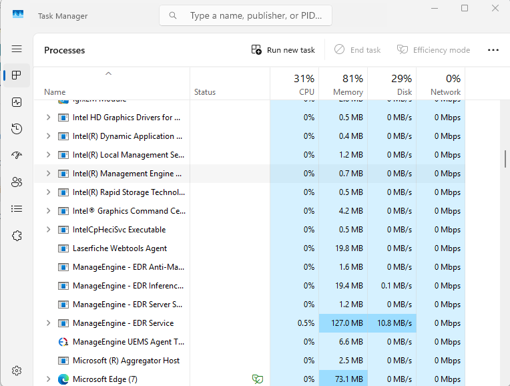Select the ManageEngine UEMS Agent row
510x386 pixels.
(127, 342)
